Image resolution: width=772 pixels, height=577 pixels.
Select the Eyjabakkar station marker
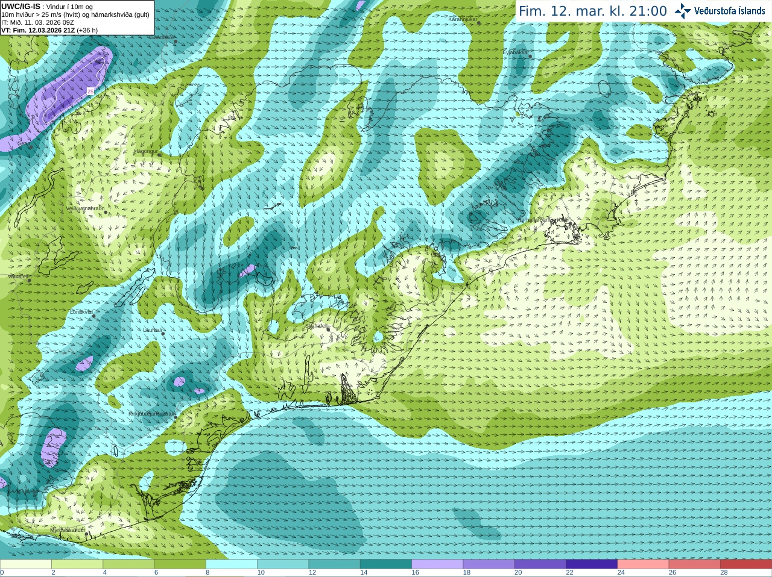tap(531, 56)
